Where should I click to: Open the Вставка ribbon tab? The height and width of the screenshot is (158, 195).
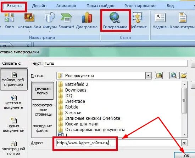pyautogui.click(x=14, y=6)
